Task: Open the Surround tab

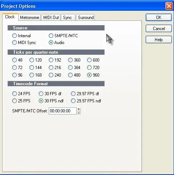Action: click(x=86, y=18)
